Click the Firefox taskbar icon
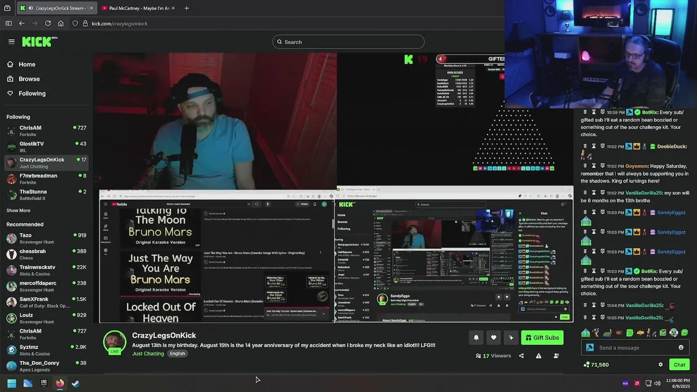The height and width of the screenshot is (392, 697). click(x=59, y=383)
